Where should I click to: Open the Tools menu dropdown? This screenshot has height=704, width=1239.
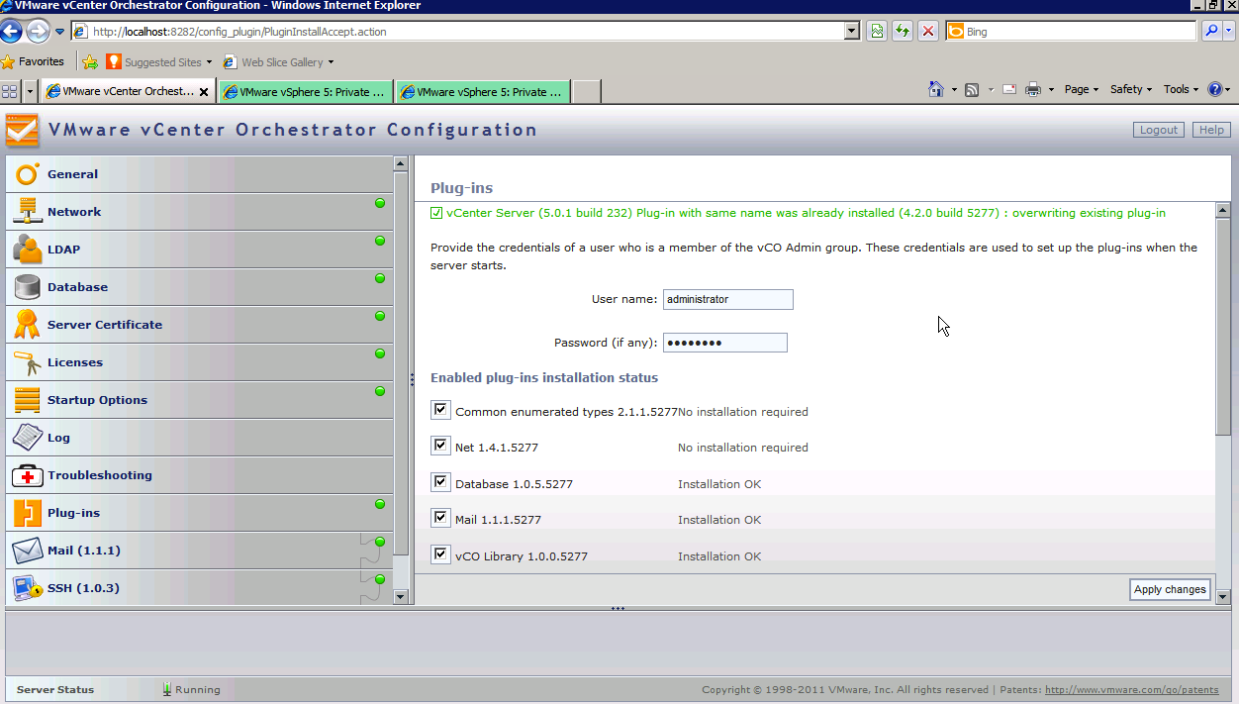(x=1181, y=89)
